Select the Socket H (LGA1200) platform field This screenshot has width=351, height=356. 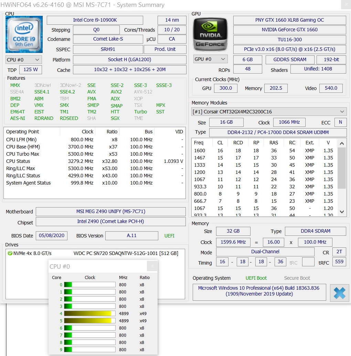pos(130,60)
